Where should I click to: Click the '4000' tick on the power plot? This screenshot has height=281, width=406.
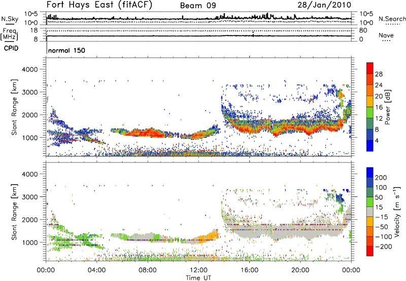[x=29, y=69]
